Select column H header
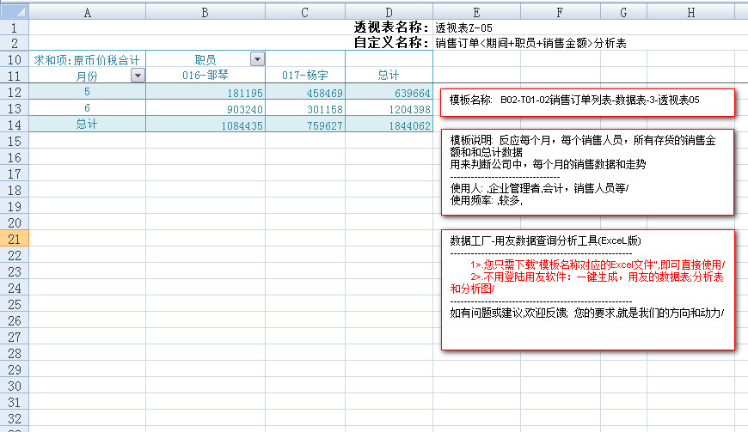Screen dimensions: 748x432 691,11
